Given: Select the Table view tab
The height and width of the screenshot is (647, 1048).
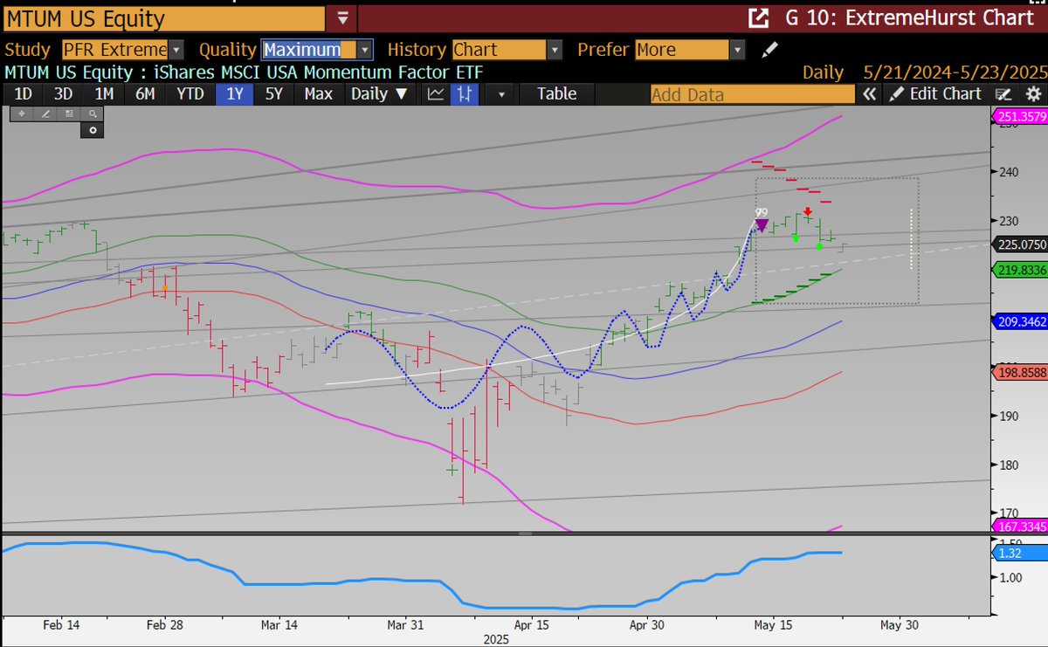Looking at the screenshot, I should (556, 94).
